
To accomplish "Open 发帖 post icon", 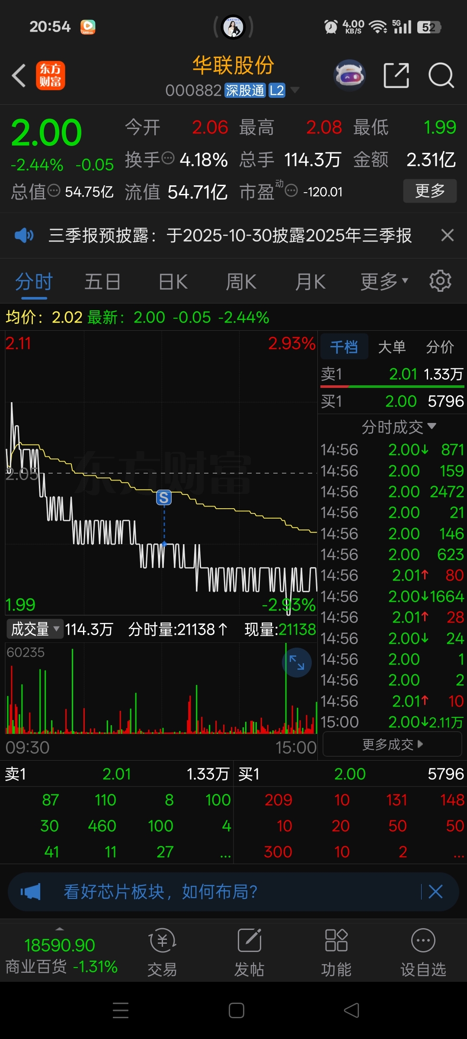I will [x=249, y=952].
